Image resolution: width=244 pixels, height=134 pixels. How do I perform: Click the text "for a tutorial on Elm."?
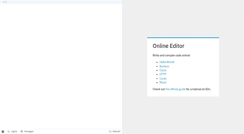pyautogui.click(x=199, y=89)
